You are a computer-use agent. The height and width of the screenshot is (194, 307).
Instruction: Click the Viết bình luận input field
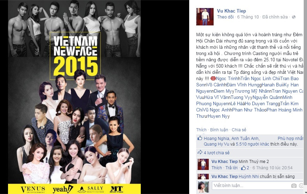pyautogui.click(x=251, y=186)
